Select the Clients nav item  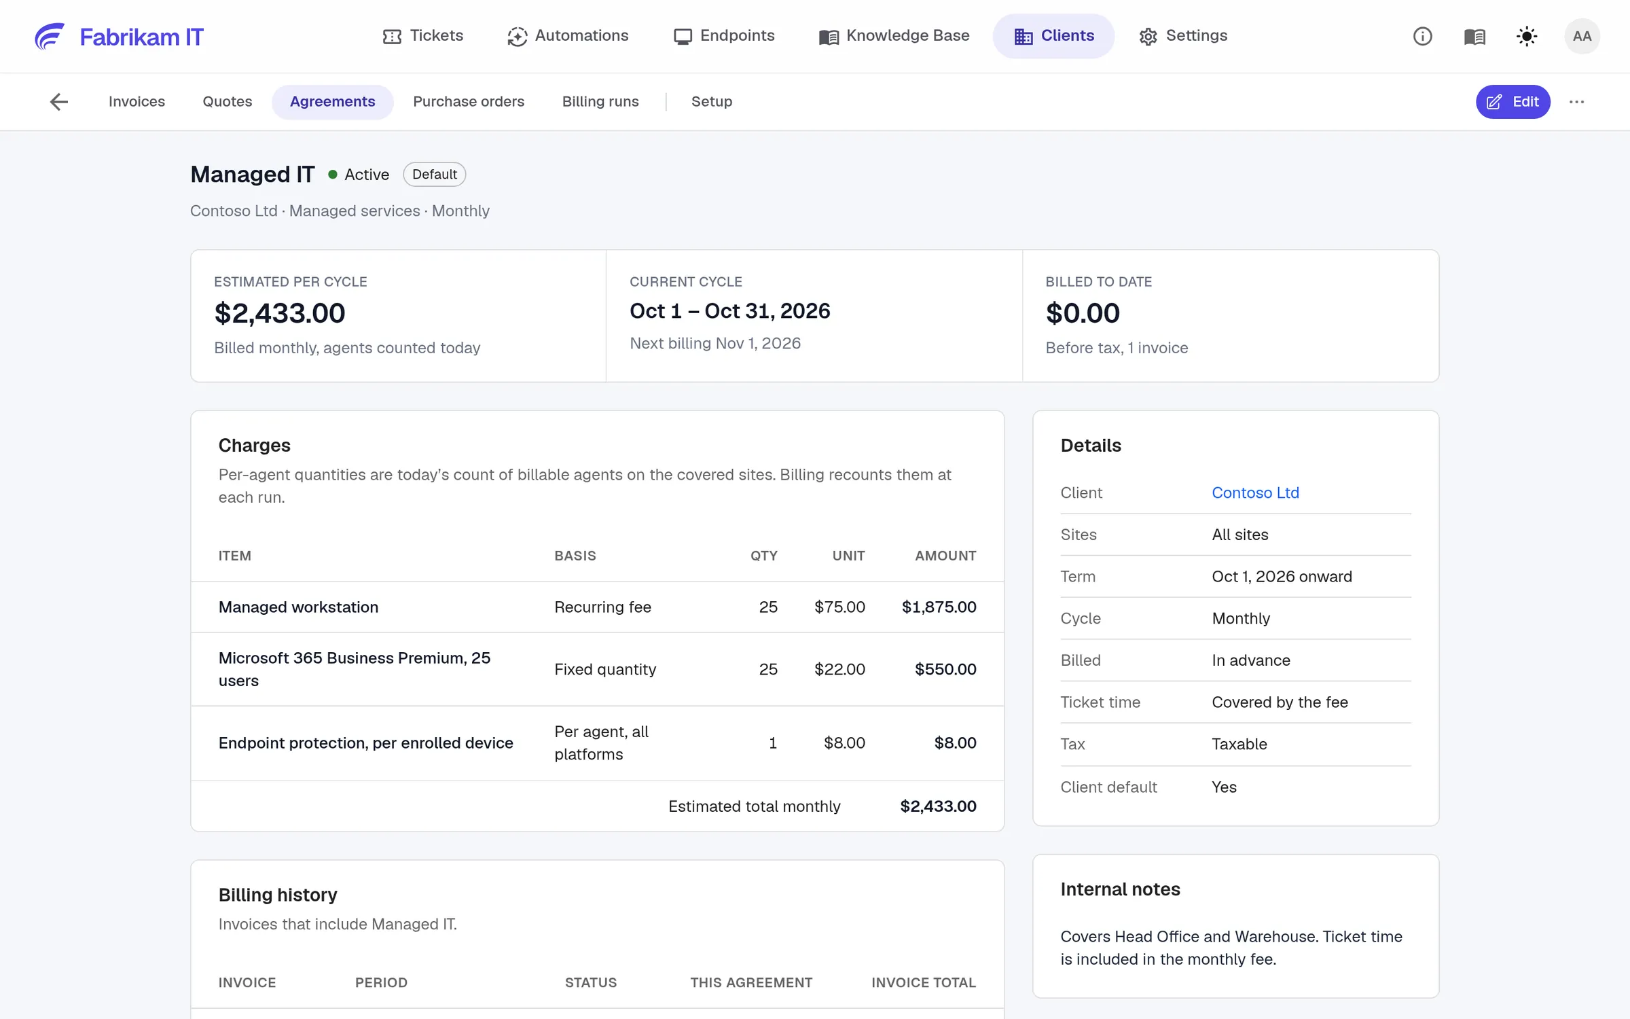(1053, 36)
